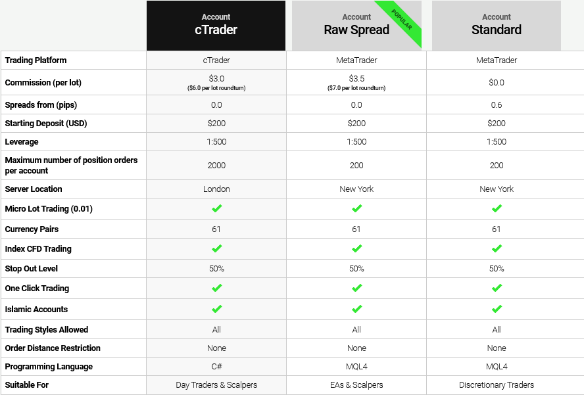Click the Day Traders & Scalpers cell
The width and height of the screenshot is (584, 395).
pyautogui.click(x=216, y=385)
